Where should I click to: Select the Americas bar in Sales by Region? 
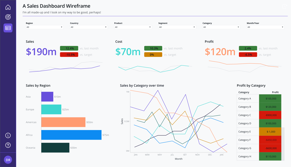click(63, 122)
